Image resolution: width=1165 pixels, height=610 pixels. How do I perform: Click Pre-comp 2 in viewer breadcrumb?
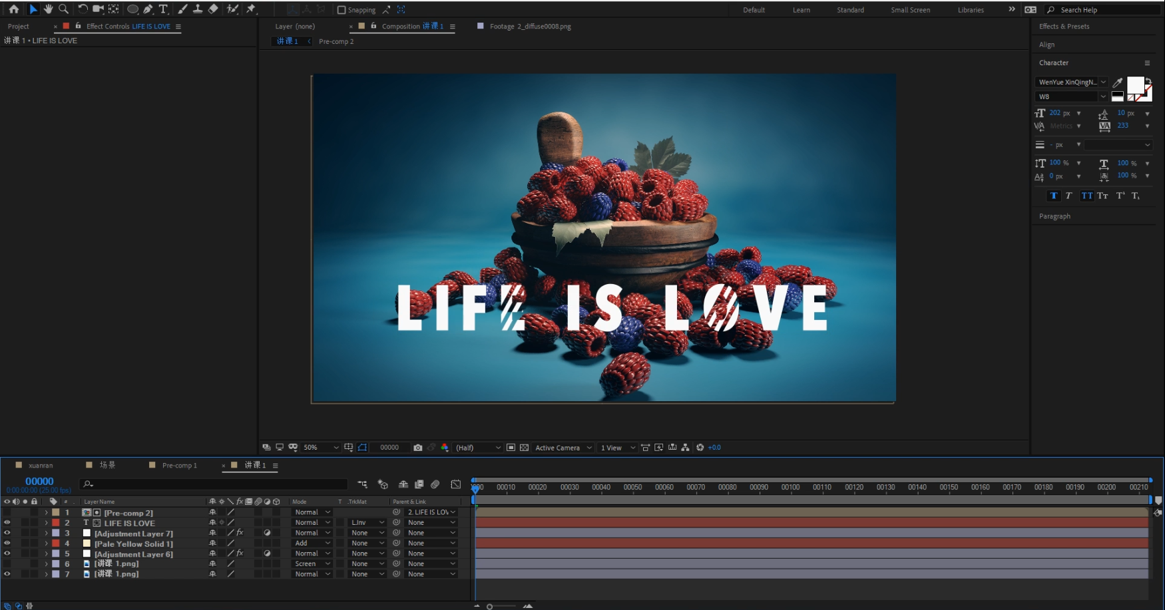(336, 41)
